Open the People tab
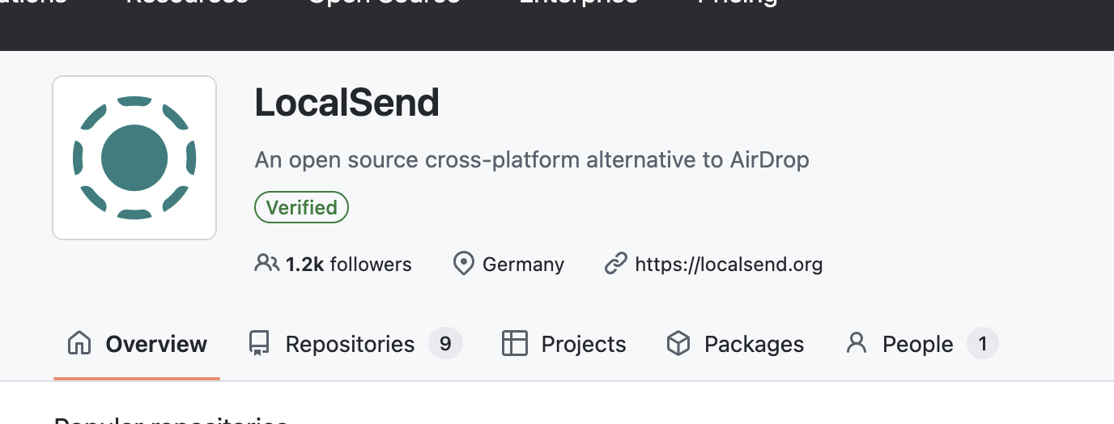This screenshot has height=424, width=1114. point(917,344)
